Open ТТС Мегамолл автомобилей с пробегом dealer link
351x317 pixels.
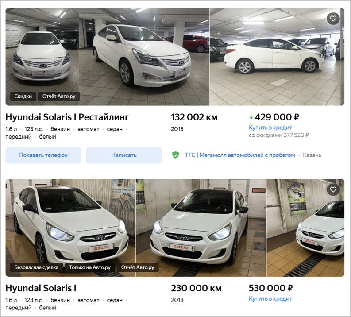tap(240, 155)
